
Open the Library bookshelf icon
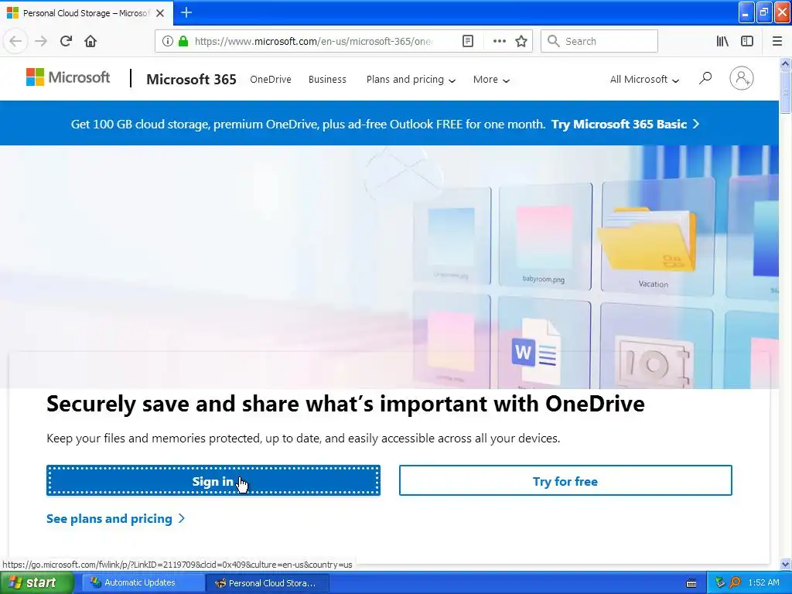722,41
